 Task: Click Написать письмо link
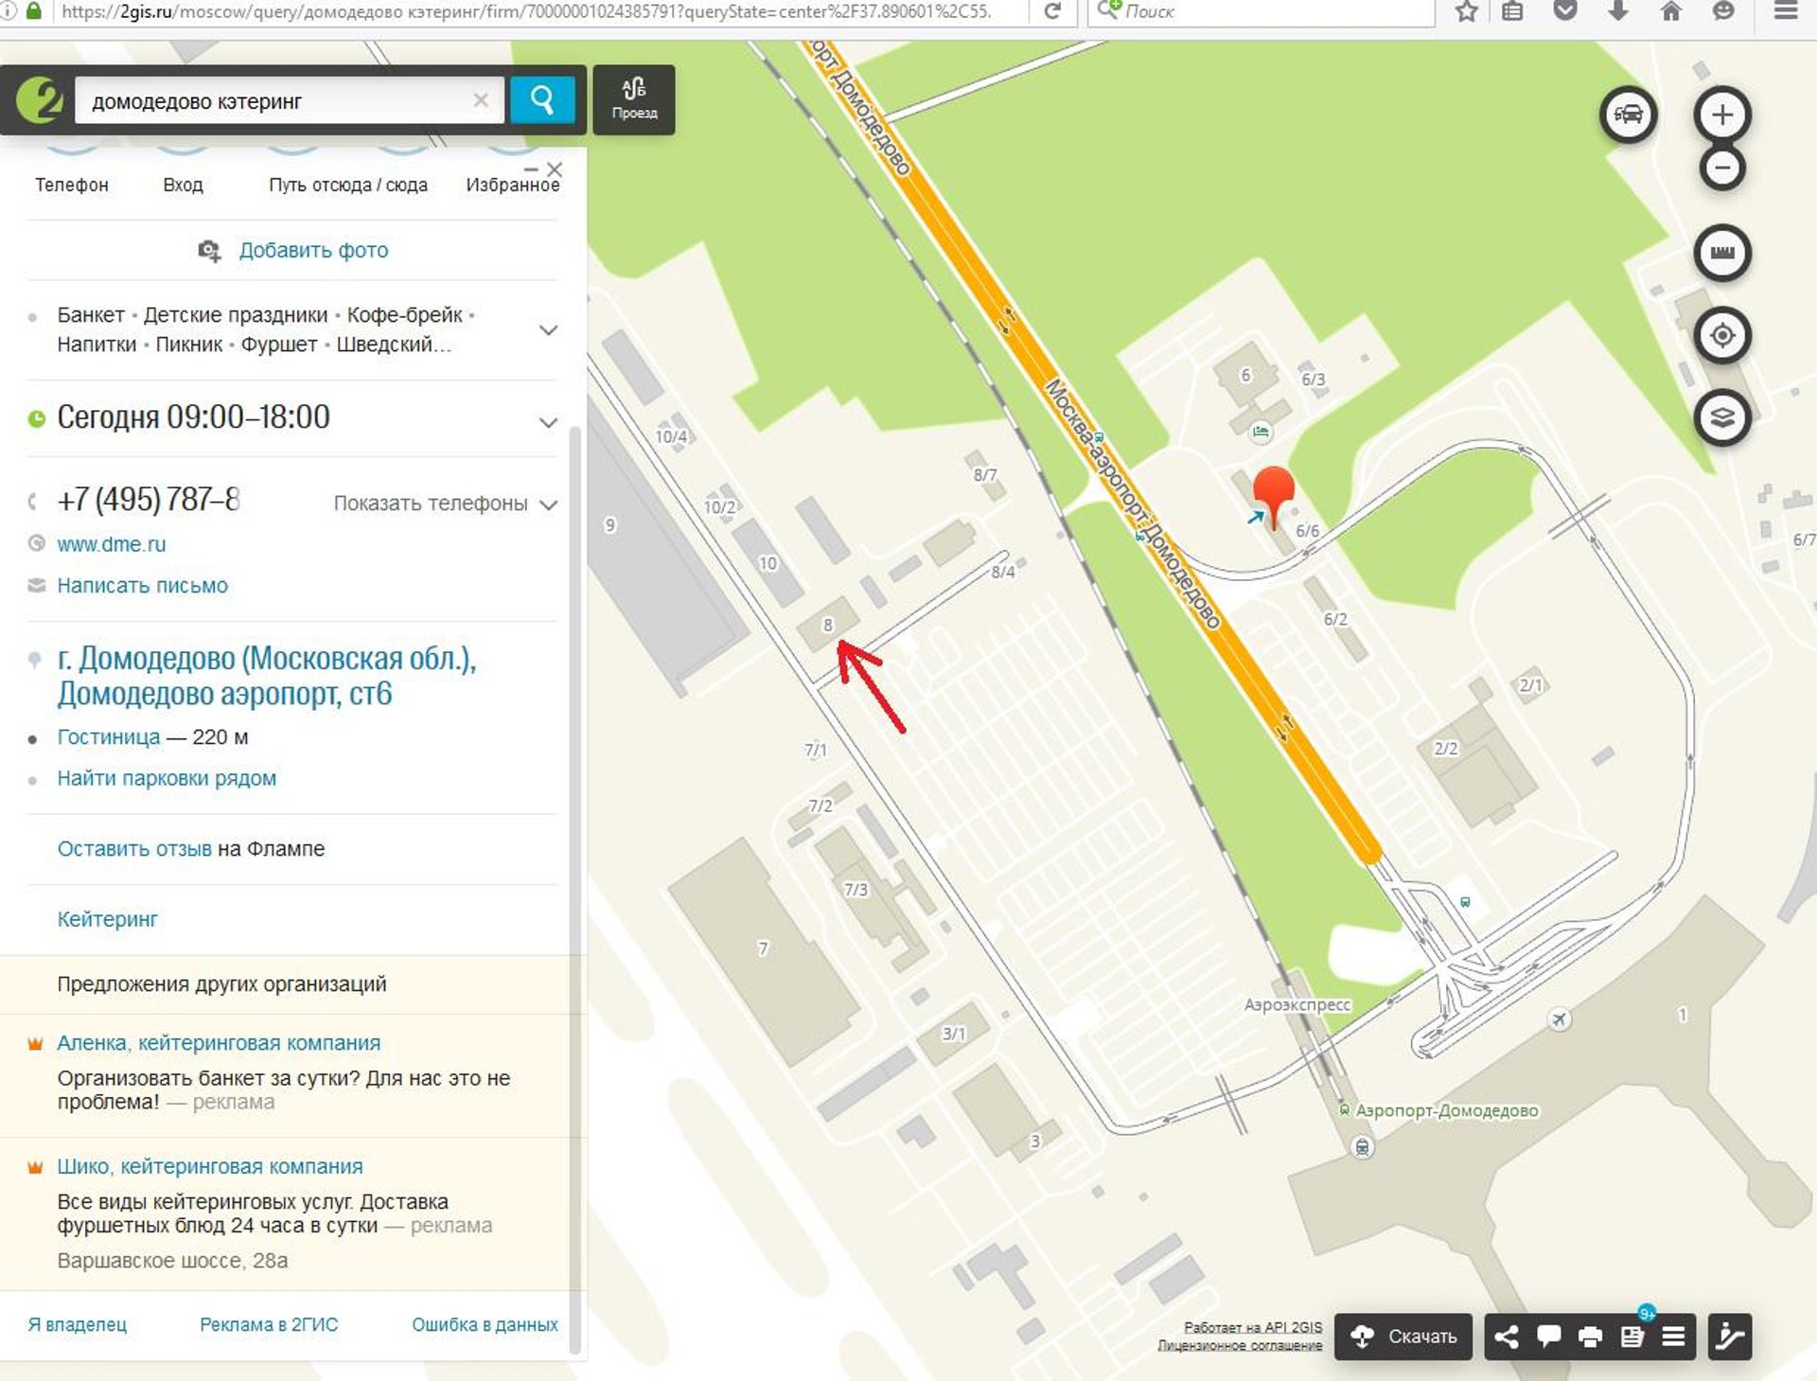142,586
